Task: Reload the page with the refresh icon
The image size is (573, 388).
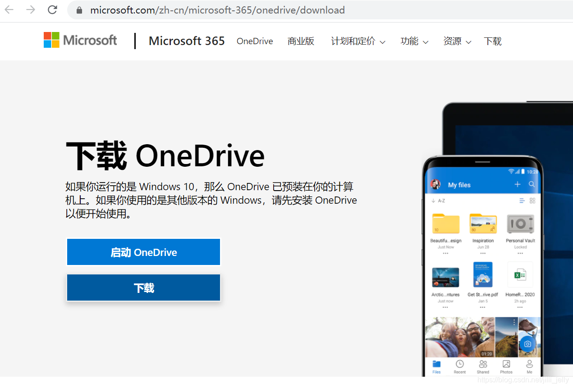Action: point(52,9)
